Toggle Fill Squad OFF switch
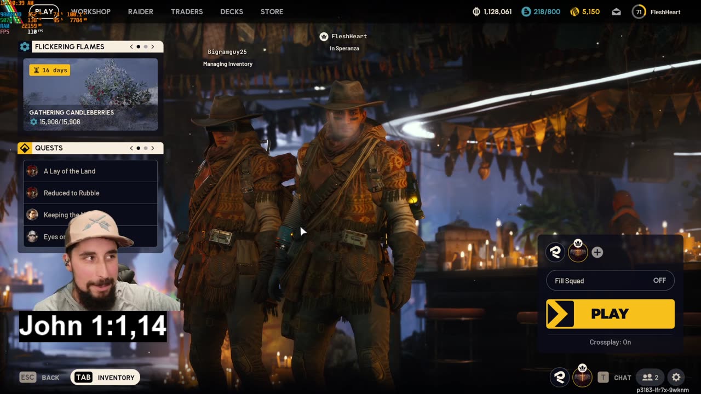 pos(610,281)
